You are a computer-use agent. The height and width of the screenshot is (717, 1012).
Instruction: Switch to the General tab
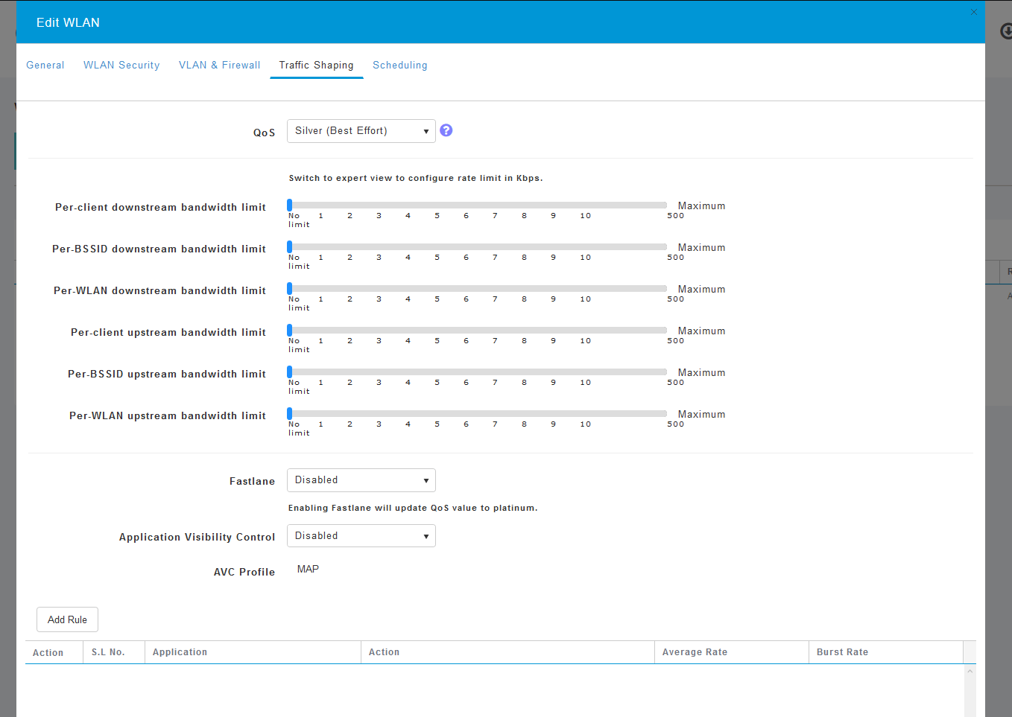pos(45,66)
